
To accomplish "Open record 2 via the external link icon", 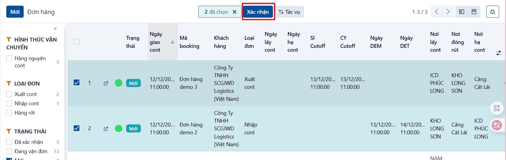I will [106, 129].
